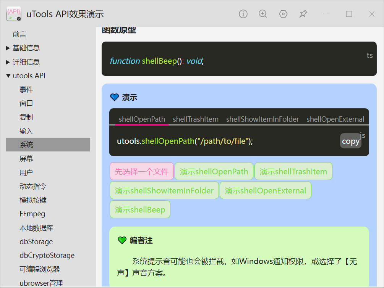Minimize the uTools window
This screenshot has width=384, height=288.
(326, 14)
